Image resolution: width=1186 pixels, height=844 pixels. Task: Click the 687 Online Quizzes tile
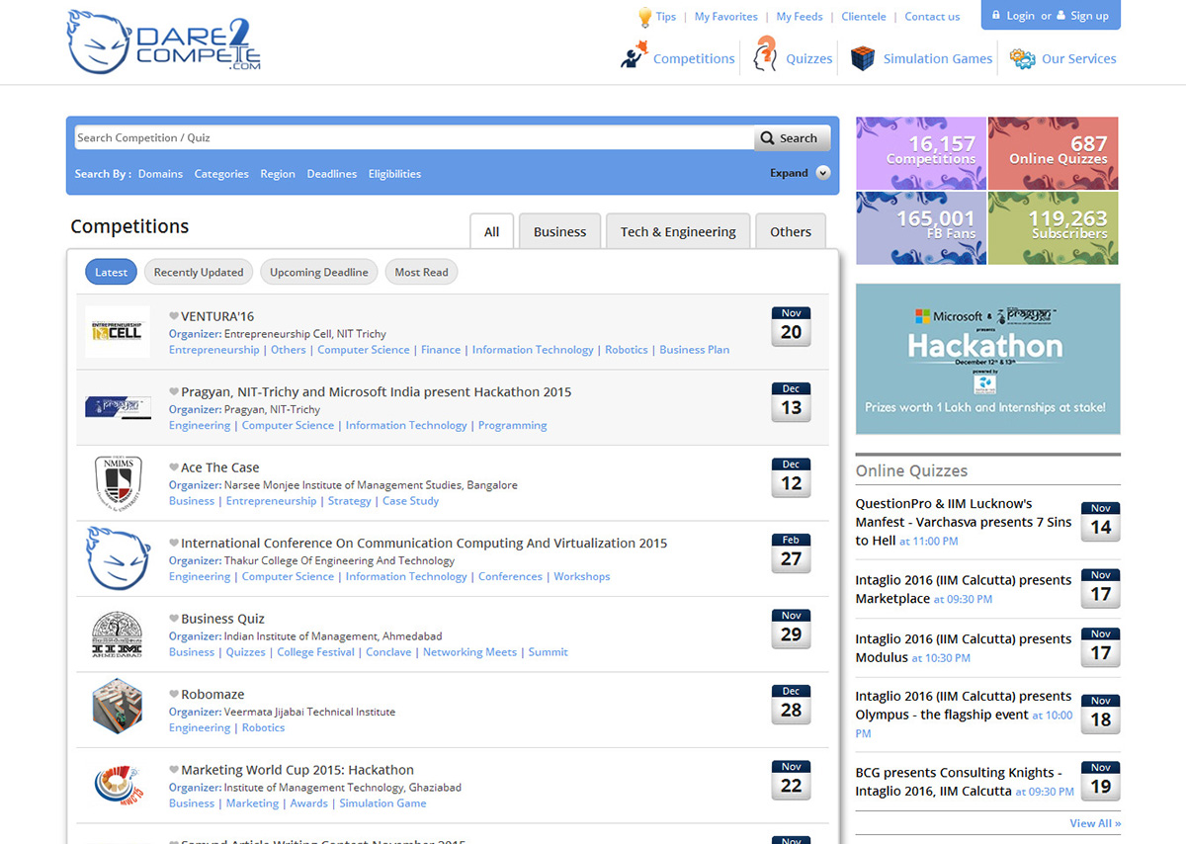click(1054, 153)
